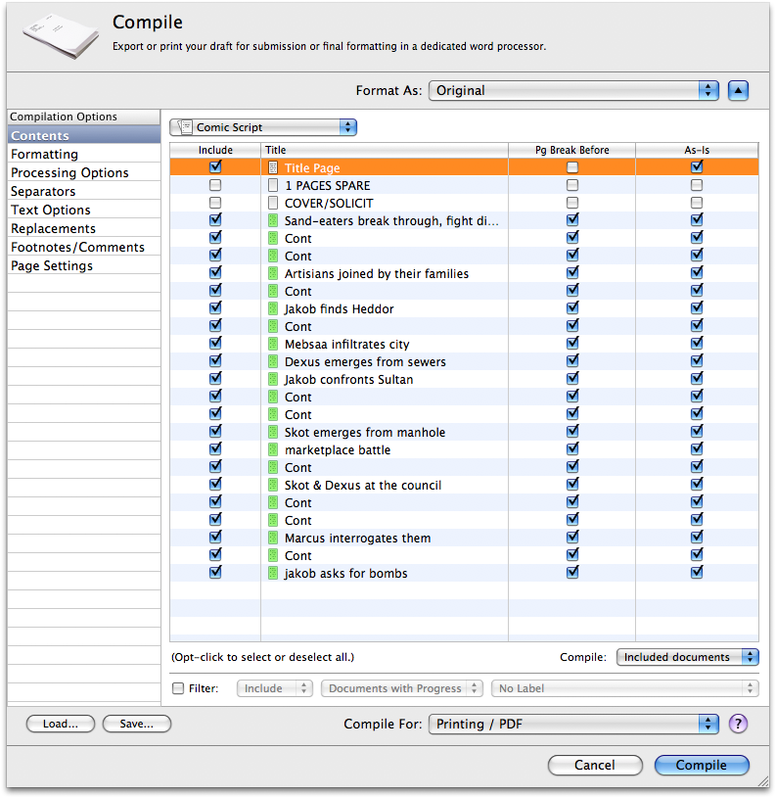This screenshot has height=798, width=776.
Task: Toggle Pg Break Before for Title Page
Action: click(572, 167)
